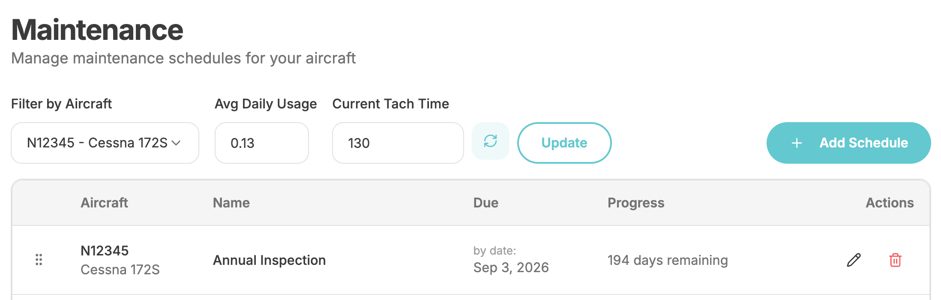
Task: Select the Name column header
Action: click(x=231, y=203)
